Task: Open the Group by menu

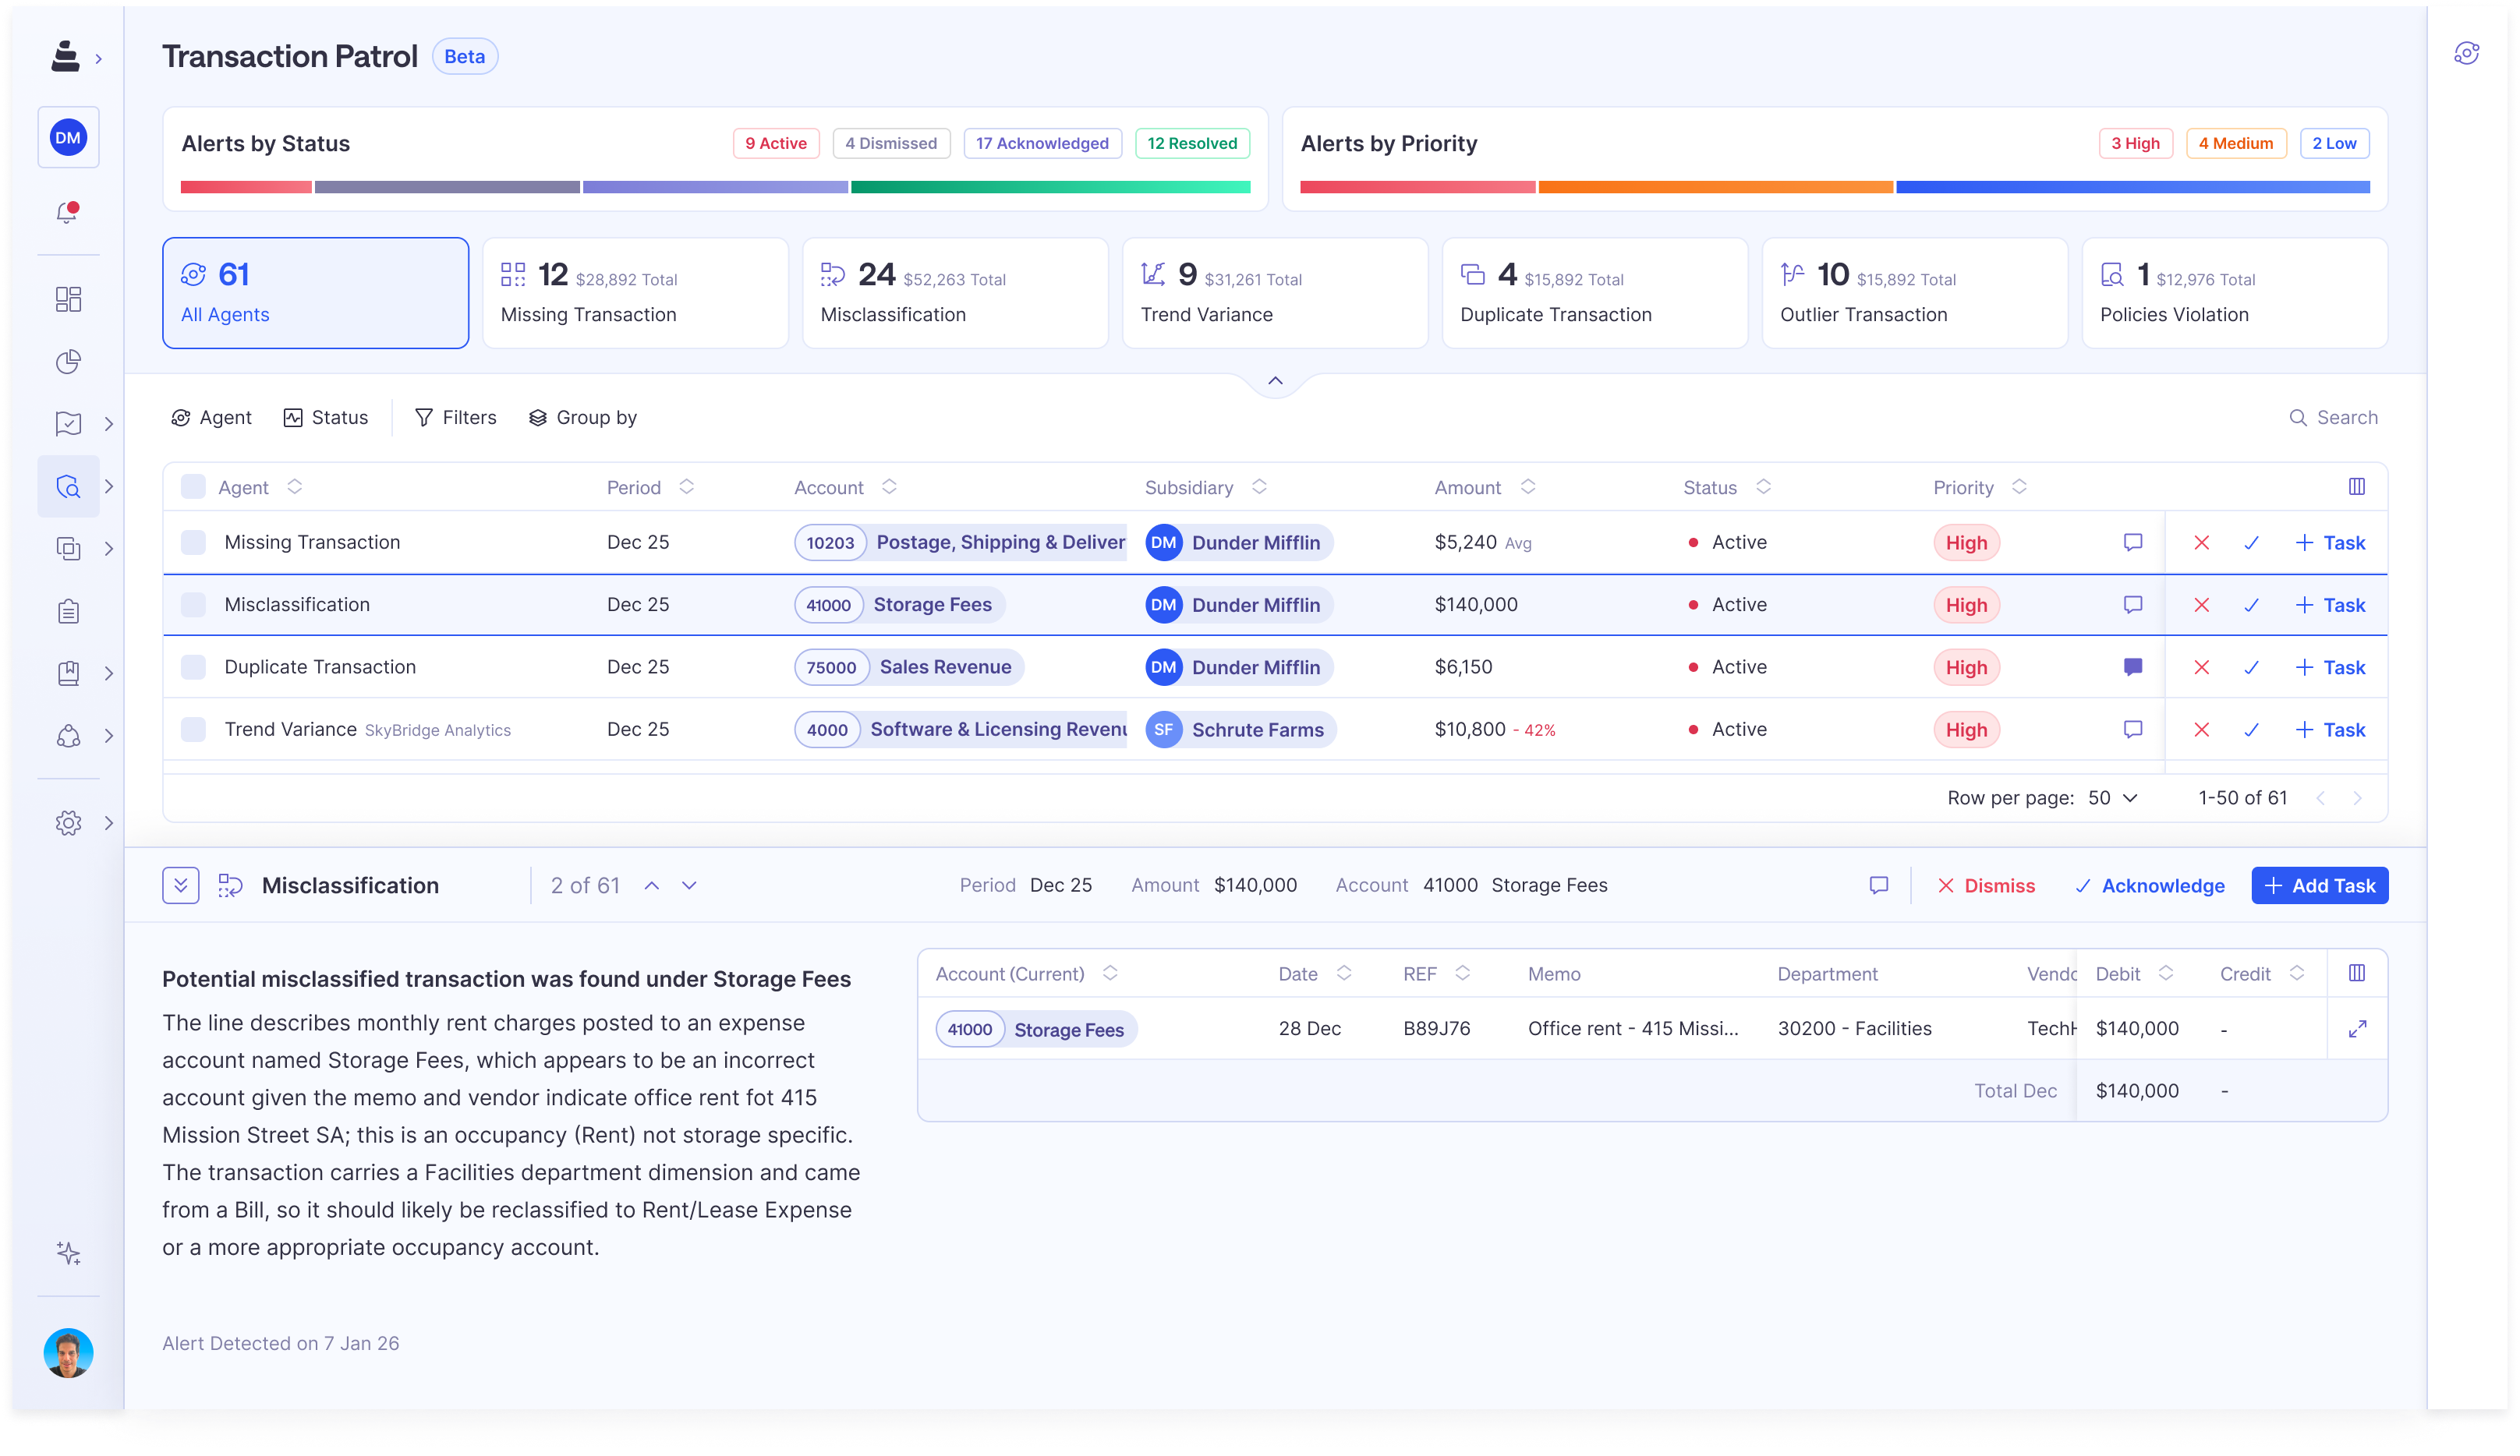Action: 583,417
